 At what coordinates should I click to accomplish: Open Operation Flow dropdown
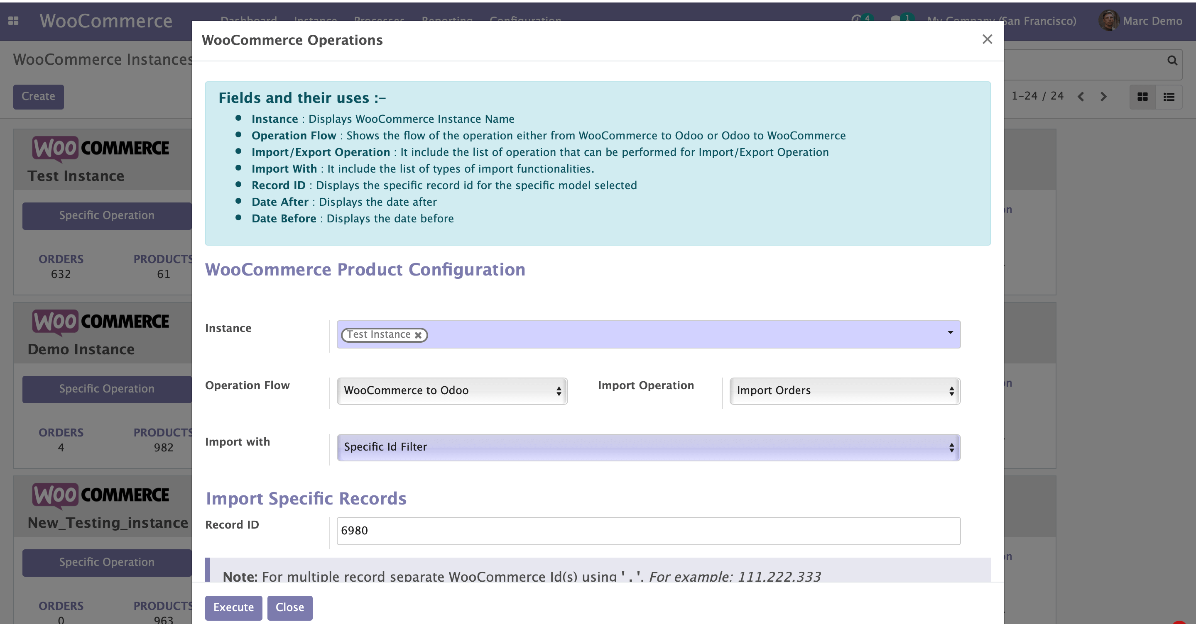(x=452, y=391)
